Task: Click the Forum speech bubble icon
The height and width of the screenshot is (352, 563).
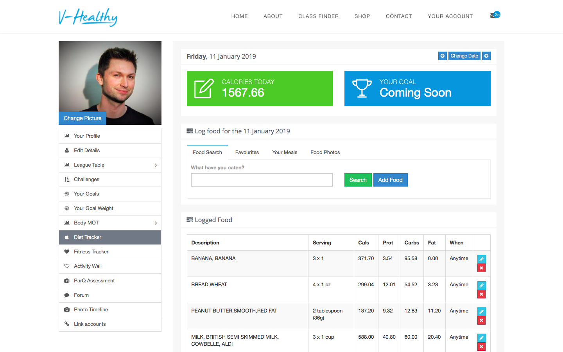Action: click(x=67, y=295)
